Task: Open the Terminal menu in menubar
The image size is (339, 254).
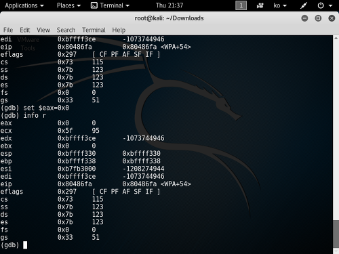Action: [x=94, y=30]
